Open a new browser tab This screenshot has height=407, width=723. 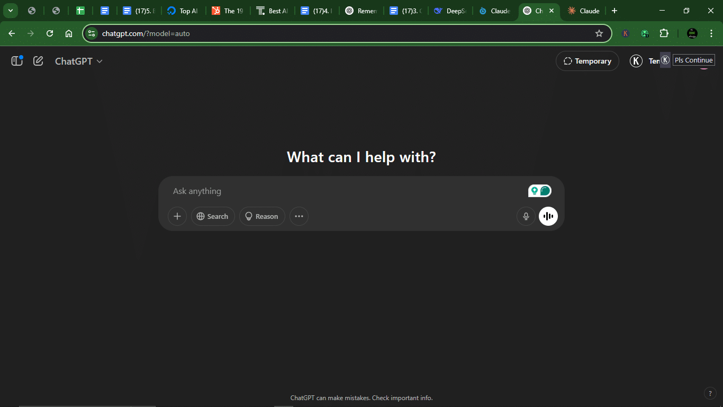point(614,11)
